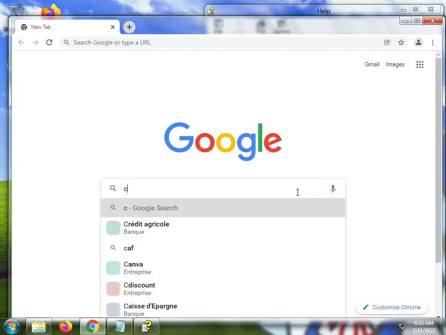446x335 pixels.
Task: Maximize the Chrome window
Action: click(417, 21)
